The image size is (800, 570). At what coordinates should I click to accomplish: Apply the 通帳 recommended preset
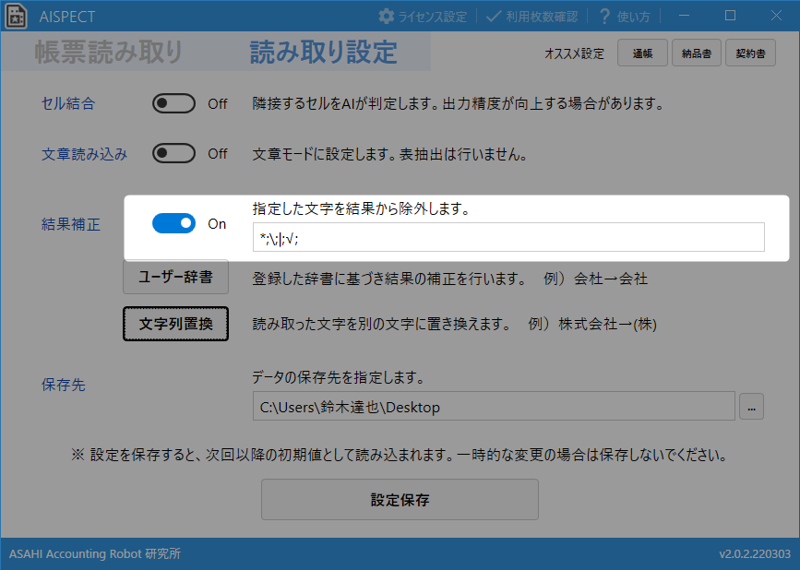pos(642,53)
